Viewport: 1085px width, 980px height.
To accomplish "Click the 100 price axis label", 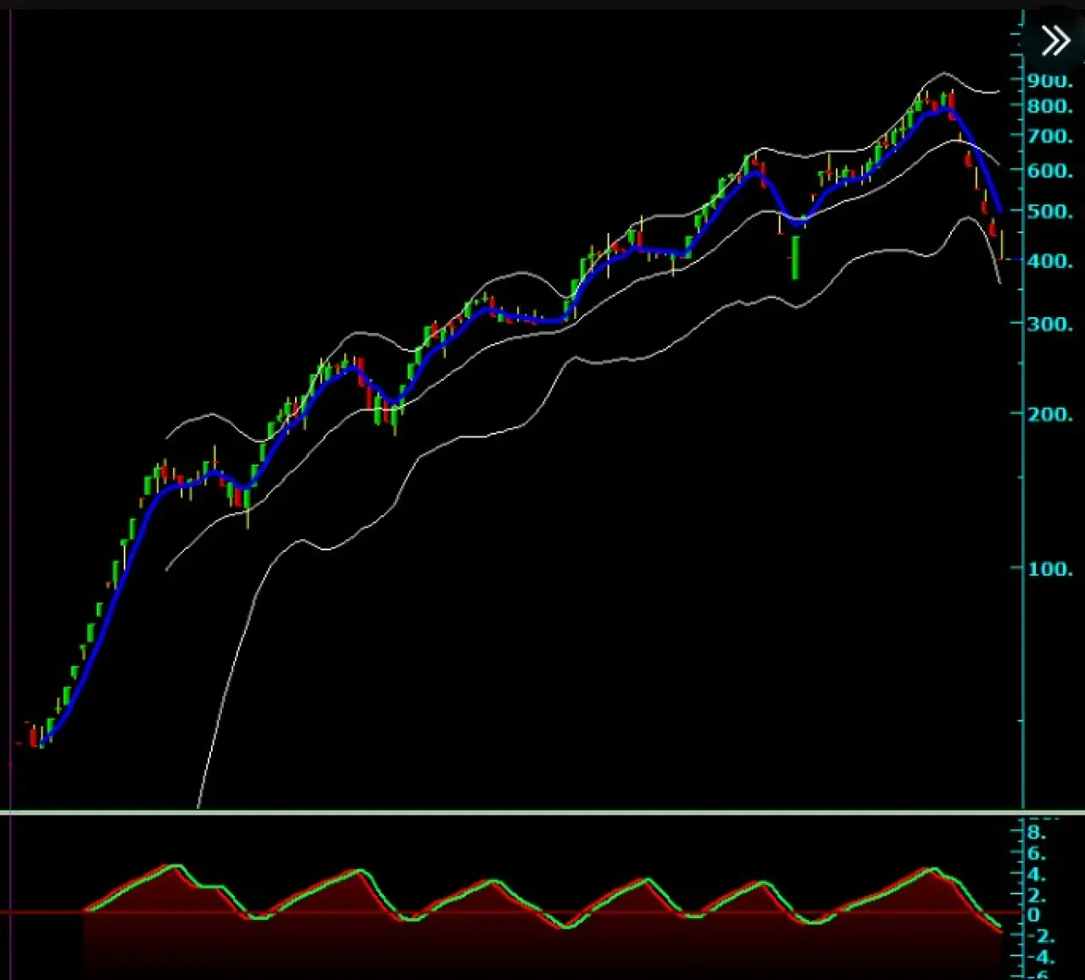I will pyautogui.click(x=1049, y=569).
